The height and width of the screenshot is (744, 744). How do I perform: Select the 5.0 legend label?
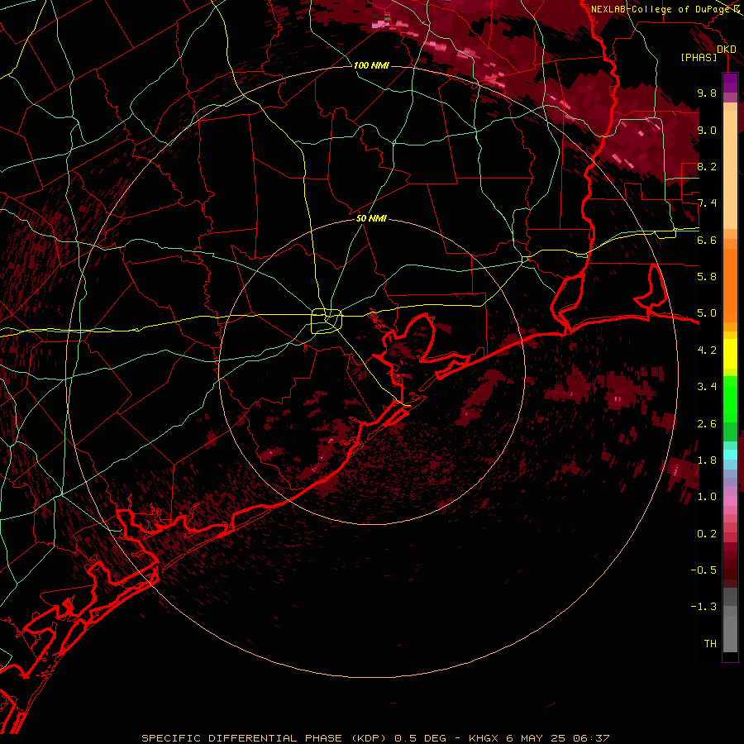tap(707, 313)
